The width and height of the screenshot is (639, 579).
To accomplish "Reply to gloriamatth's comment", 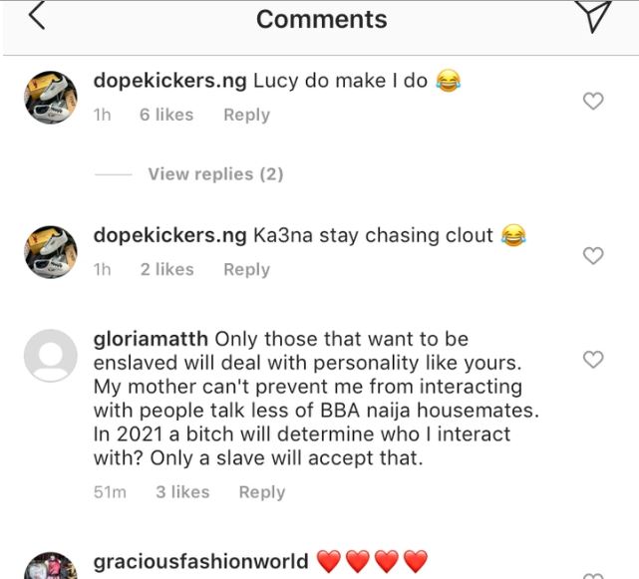I will coord(261,491).
